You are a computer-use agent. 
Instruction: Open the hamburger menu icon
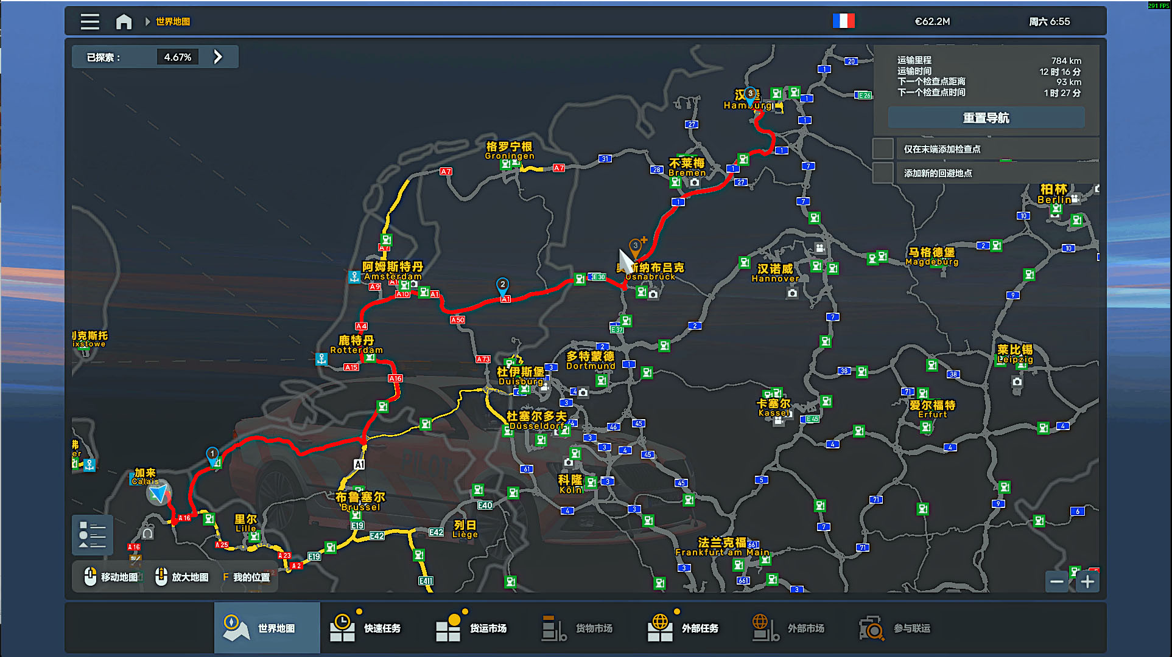pyautogui.click(x=89, y=22)
